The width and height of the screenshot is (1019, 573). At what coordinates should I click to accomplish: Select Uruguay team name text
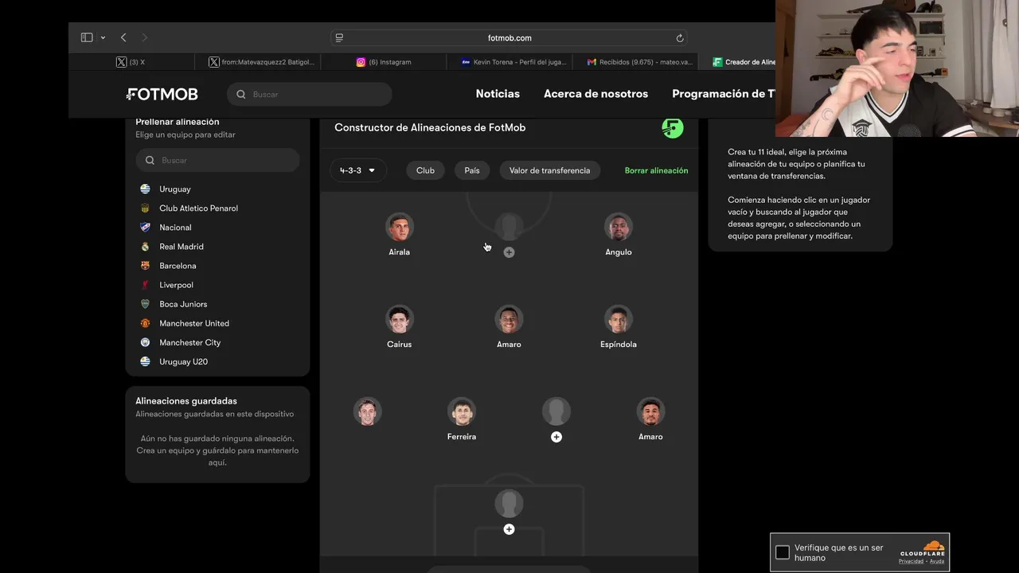175,189
